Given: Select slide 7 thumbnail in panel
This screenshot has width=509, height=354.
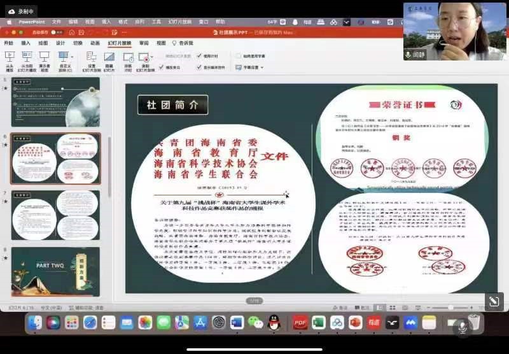Looking at the screenshot, I should pos(56,215).
